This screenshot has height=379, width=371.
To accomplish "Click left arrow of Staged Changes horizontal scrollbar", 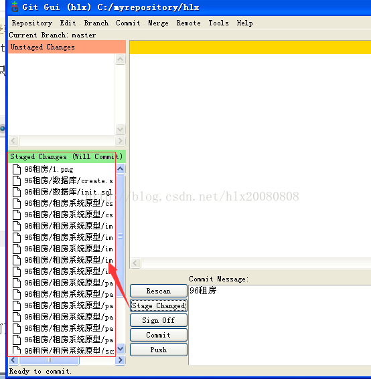I will [13, 360].
